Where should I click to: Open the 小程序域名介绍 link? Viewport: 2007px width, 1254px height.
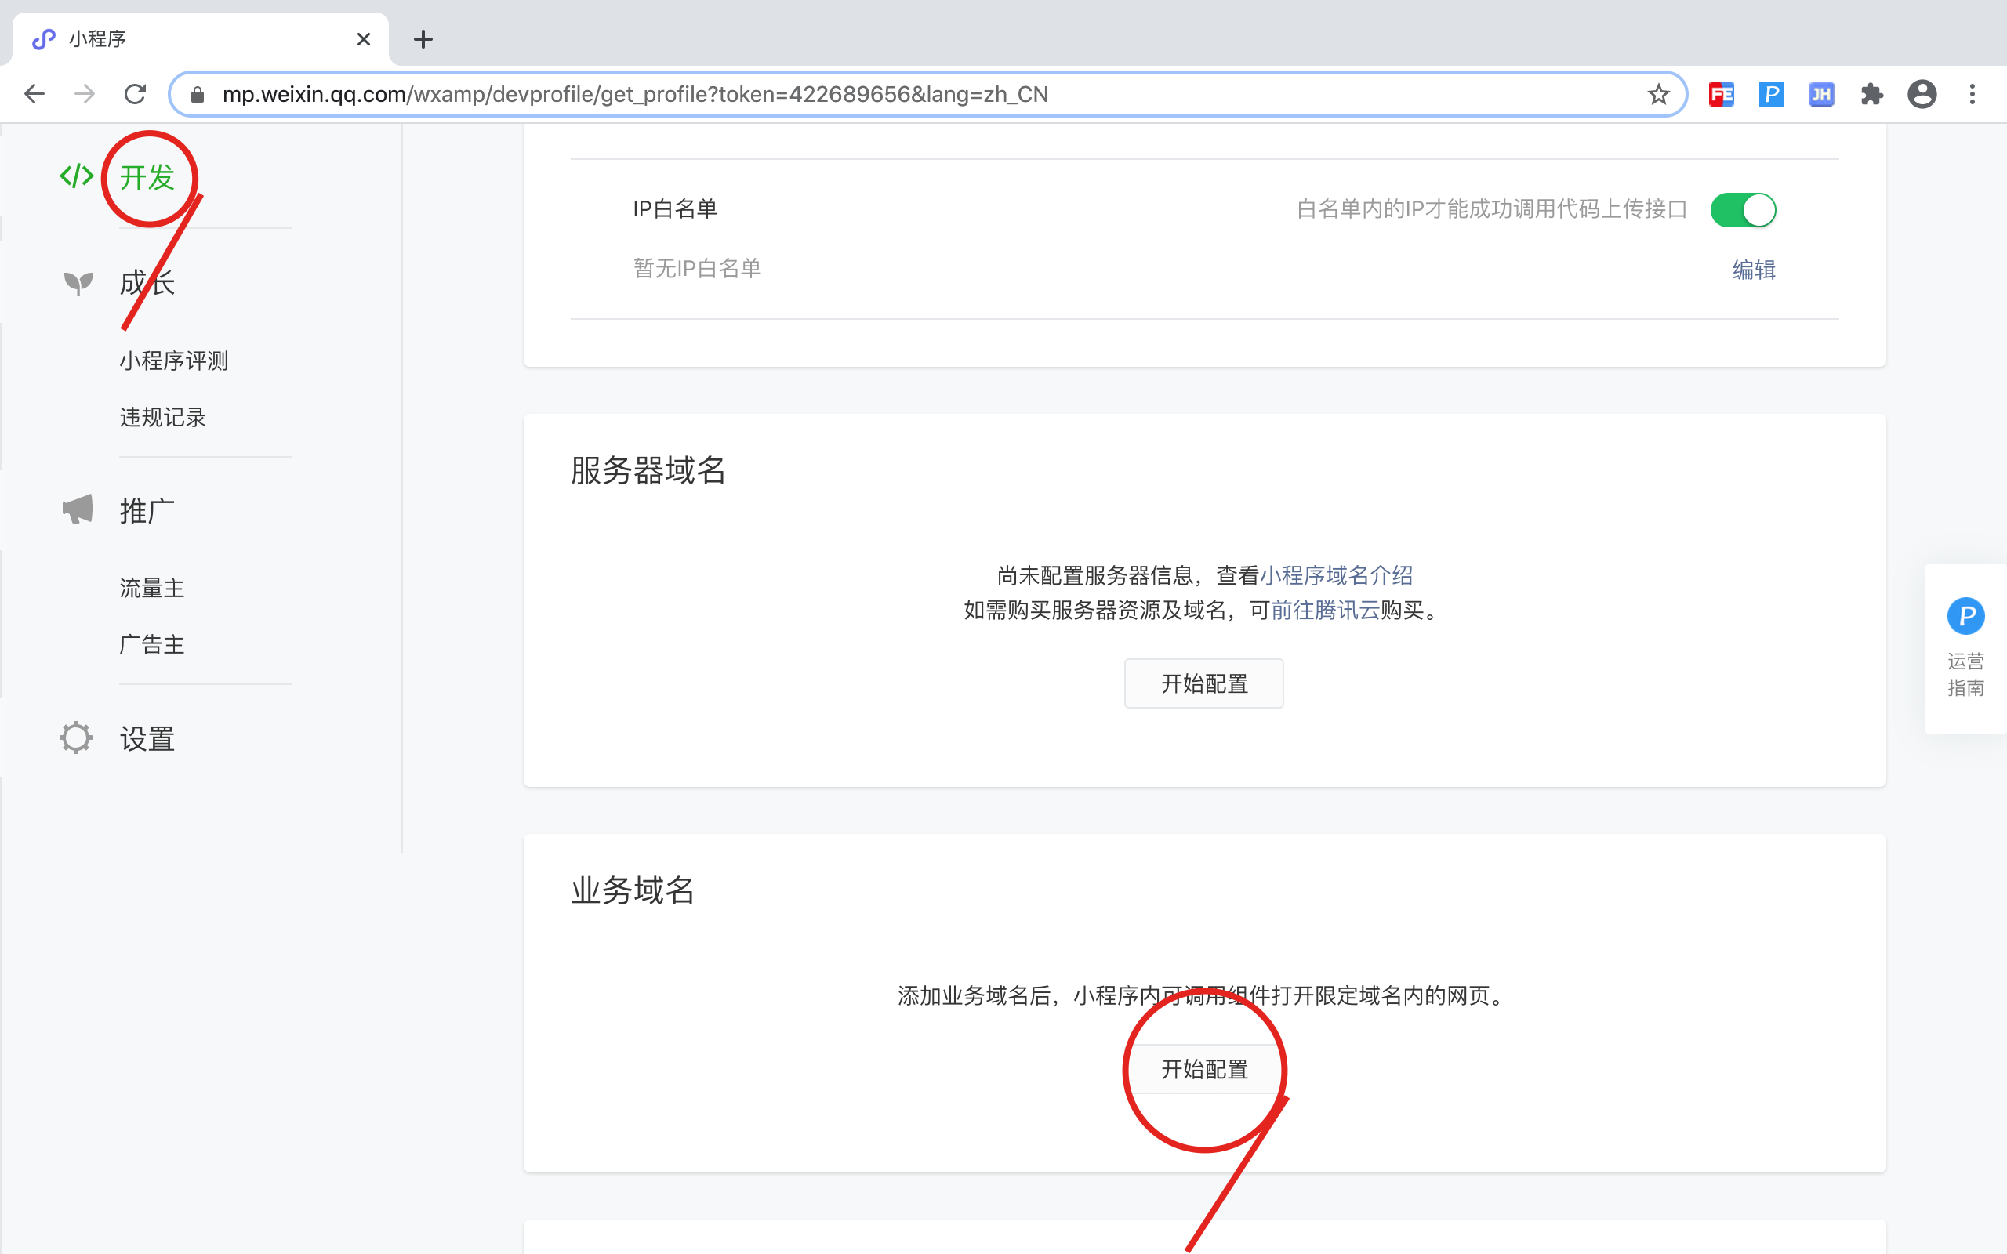pyautogui.click(x=1335, y=574)
